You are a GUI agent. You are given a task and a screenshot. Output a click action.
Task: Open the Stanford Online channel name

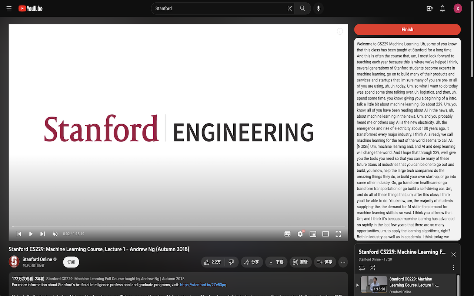(37, 259)
